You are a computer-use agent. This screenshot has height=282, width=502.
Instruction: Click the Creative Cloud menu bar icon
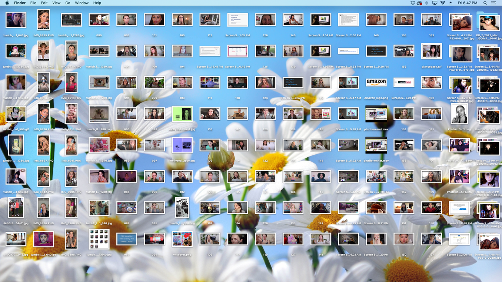click(x=419, y=3)
